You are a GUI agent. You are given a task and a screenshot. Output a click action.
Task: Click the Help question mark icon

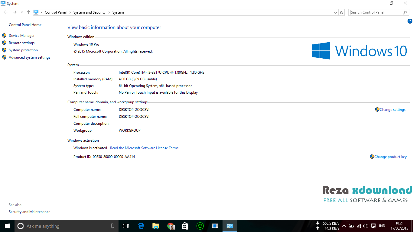pos(410,21)
